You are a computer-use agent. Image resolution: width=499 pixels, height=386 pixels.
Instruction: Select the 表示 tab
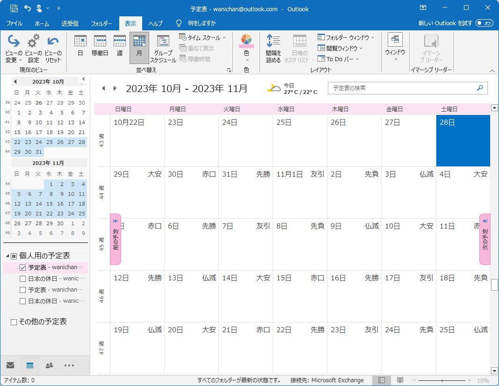pyautogui.click(x=130, y=23)
